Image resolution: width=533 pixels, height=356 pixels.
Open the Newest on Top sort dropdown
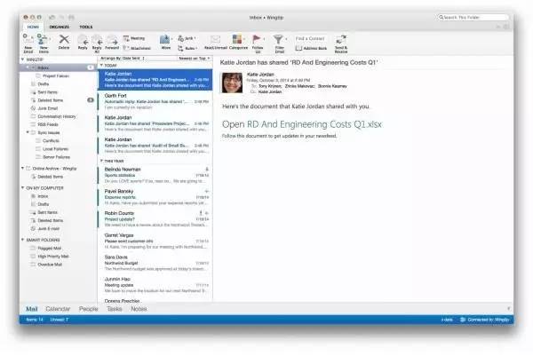(194, 59)
